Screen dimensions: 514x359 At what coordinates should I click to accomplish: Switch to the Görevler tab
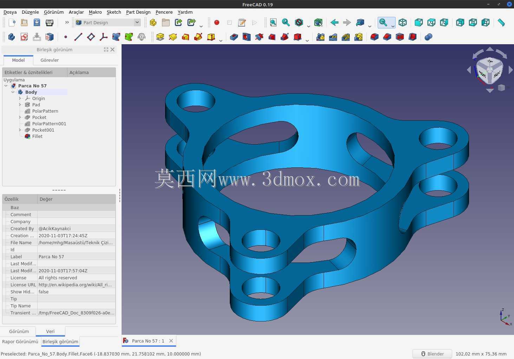point(50,60)
